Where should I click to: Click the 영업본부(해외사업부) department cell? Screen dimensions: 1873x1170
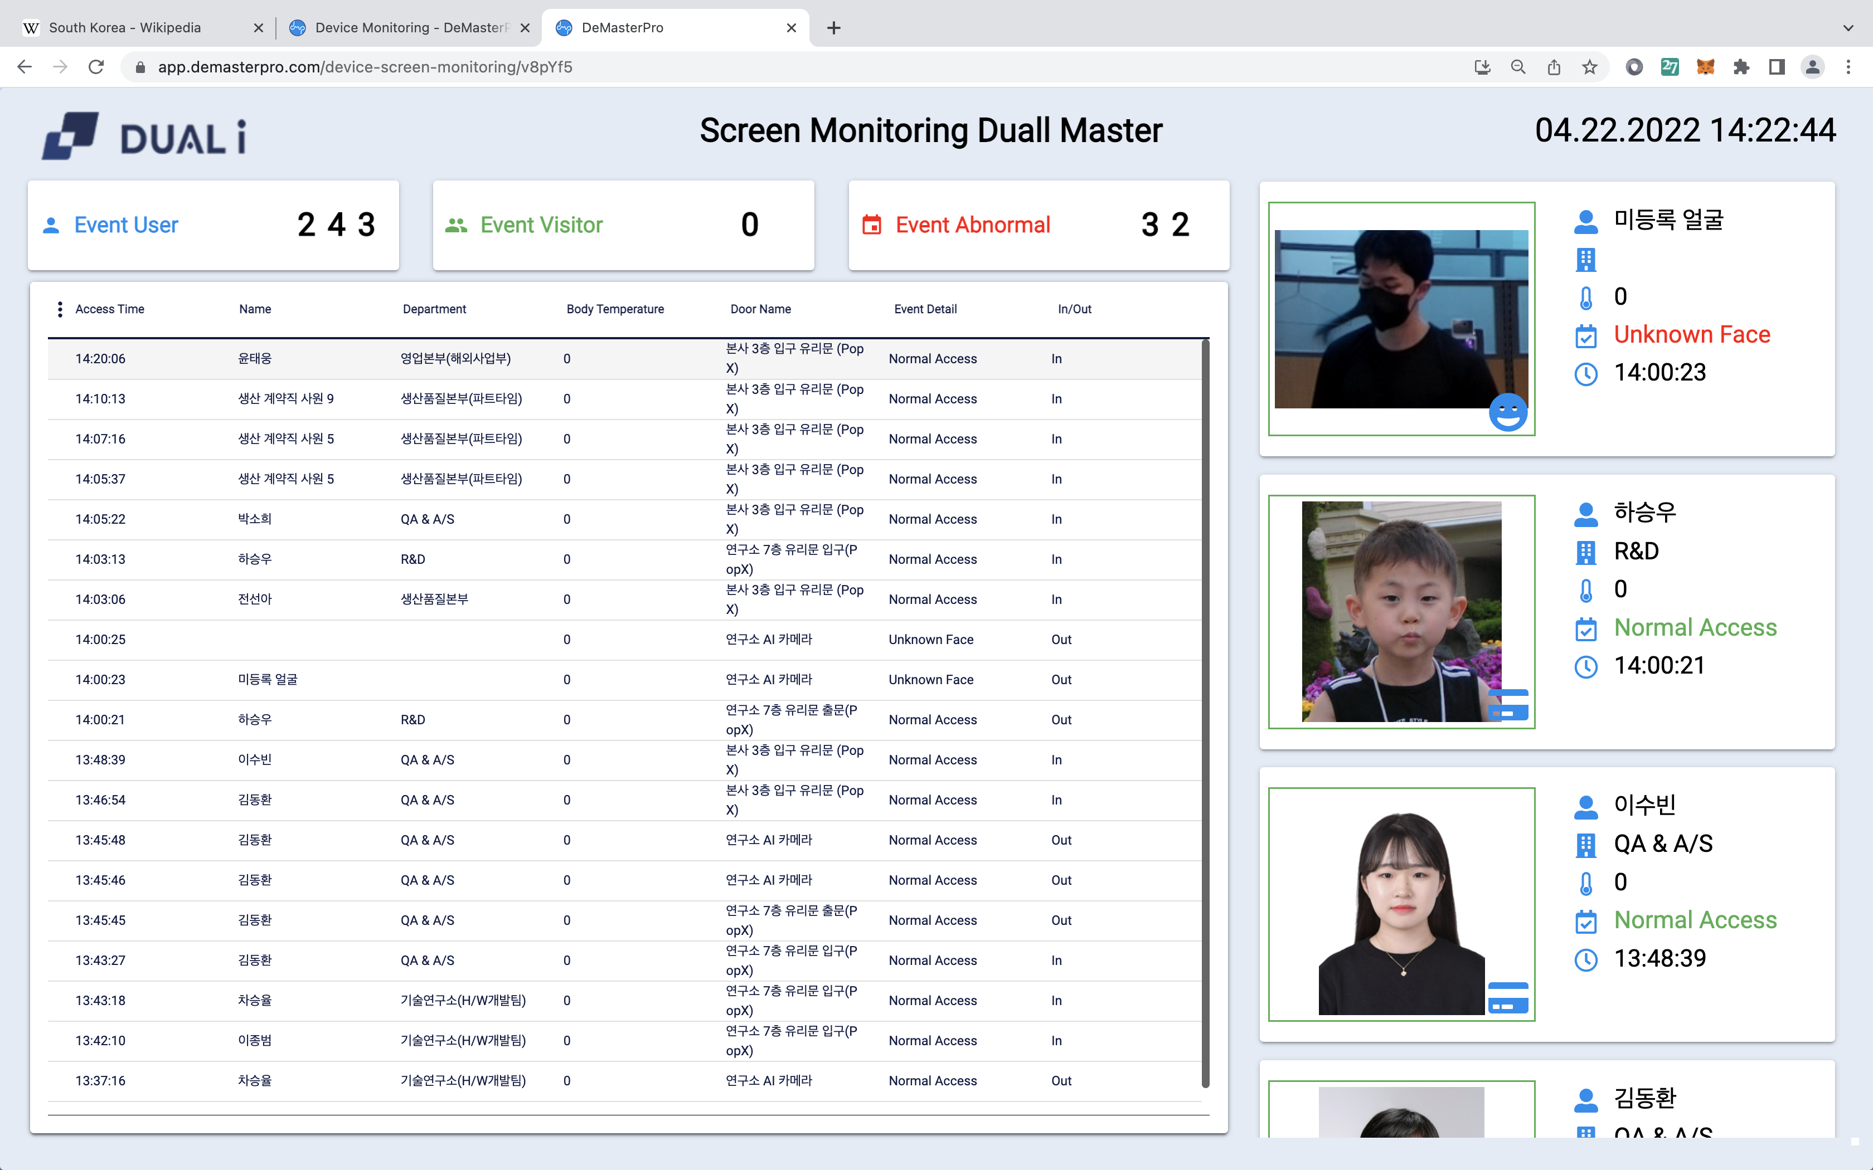point(456,359)
